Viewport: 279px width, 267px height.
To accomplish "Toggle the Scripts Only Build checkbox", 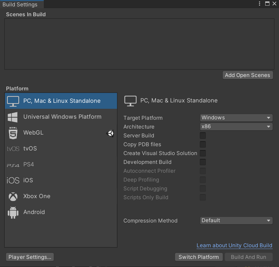I will click(203, 197).
